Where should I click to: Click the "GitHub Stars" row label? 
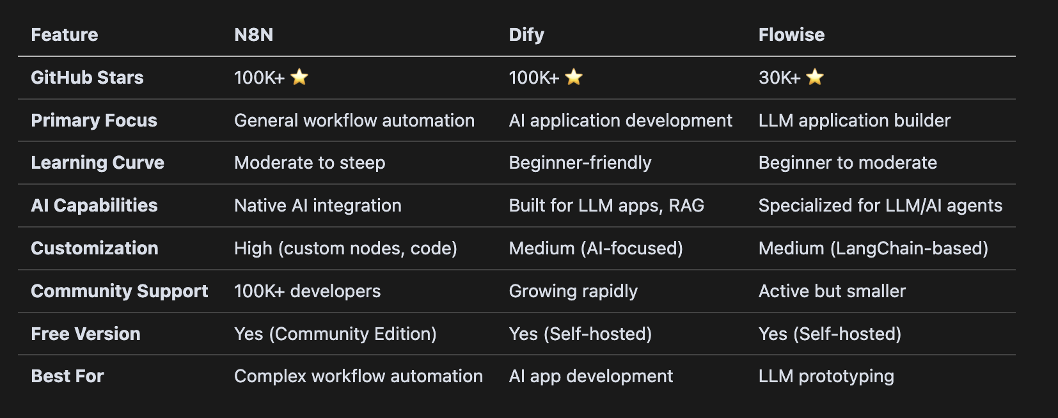[x=87, y=77]
